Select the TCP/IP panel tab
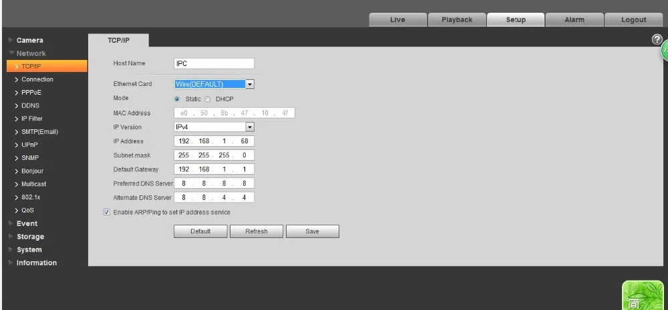Image resolution: width=668 pixels, height=310 pixels. [x=118, y=41]
